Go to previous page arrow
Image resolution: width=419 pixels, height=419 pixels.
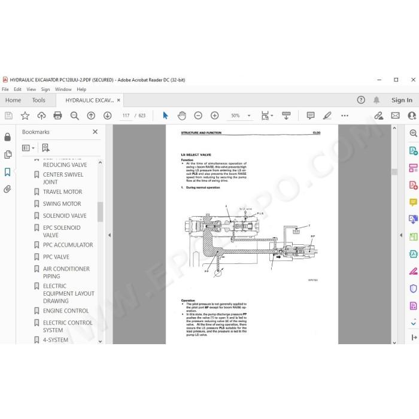91,116
